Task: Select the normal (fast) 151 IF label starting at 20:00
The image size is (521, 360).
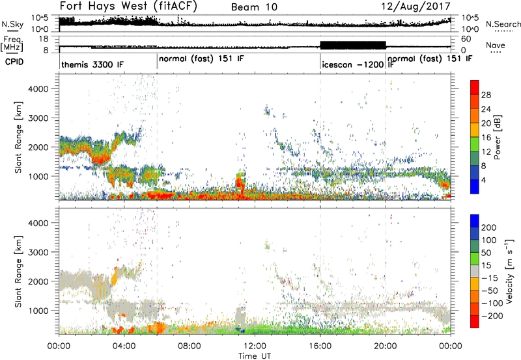Action: tap(430, 59)
